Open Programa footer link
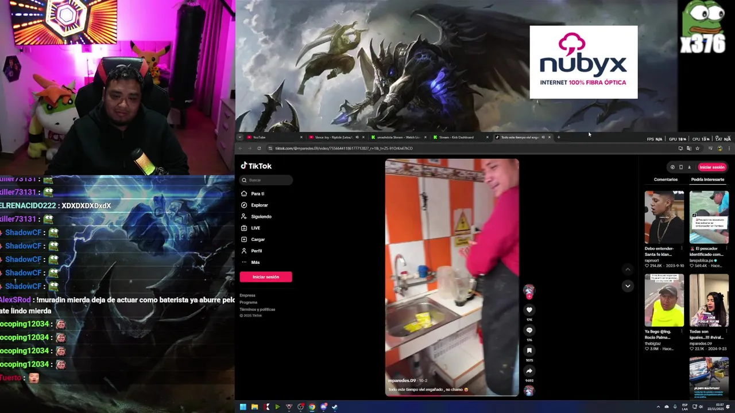Screen dimensions: 735x413 point(249,302)
